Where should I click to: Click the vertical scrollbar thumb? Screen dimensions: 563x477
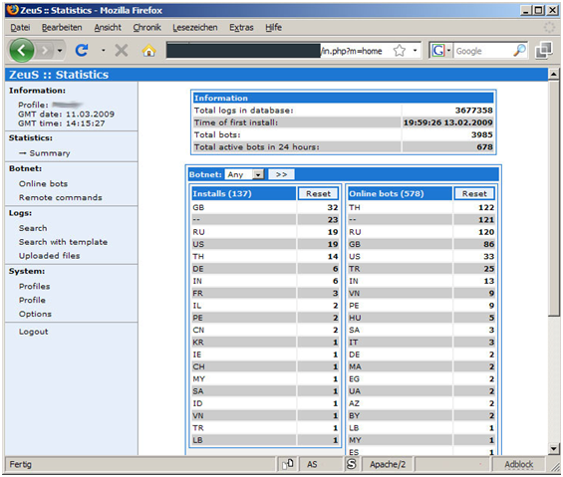pos(554,198)
